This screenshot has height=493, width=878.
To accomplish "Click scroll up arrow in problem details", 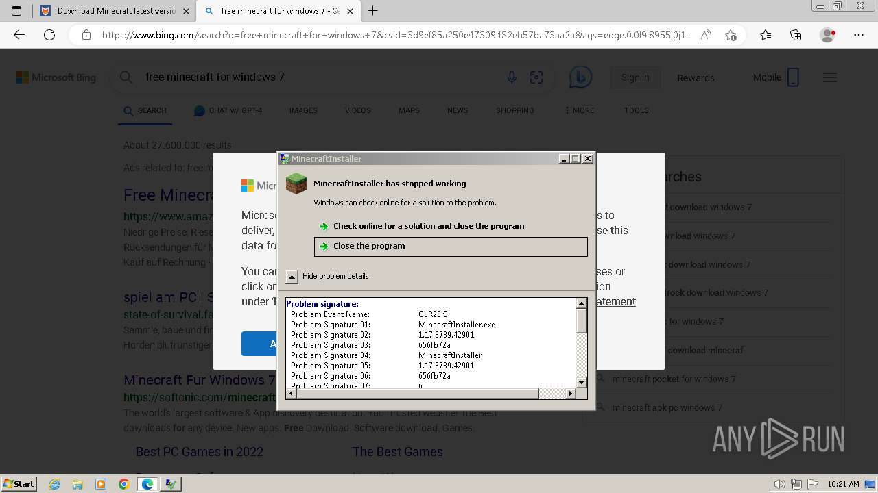I will tap(581, 303).
